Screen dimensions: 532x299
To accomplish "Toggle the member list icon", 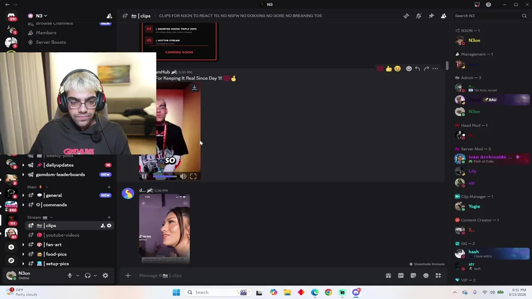I will click(443, 16).
